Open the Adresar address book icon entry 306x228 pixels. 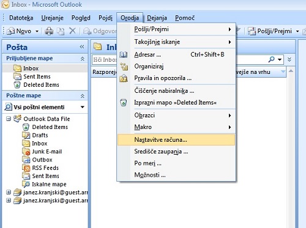[124, 54]
